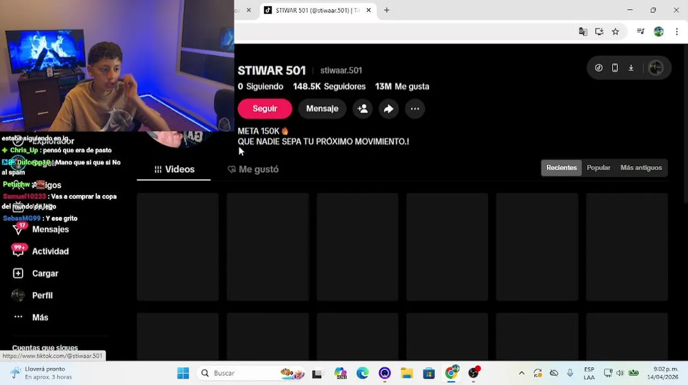
Task: Open the Chrome media controls icon
Action: 640,32
